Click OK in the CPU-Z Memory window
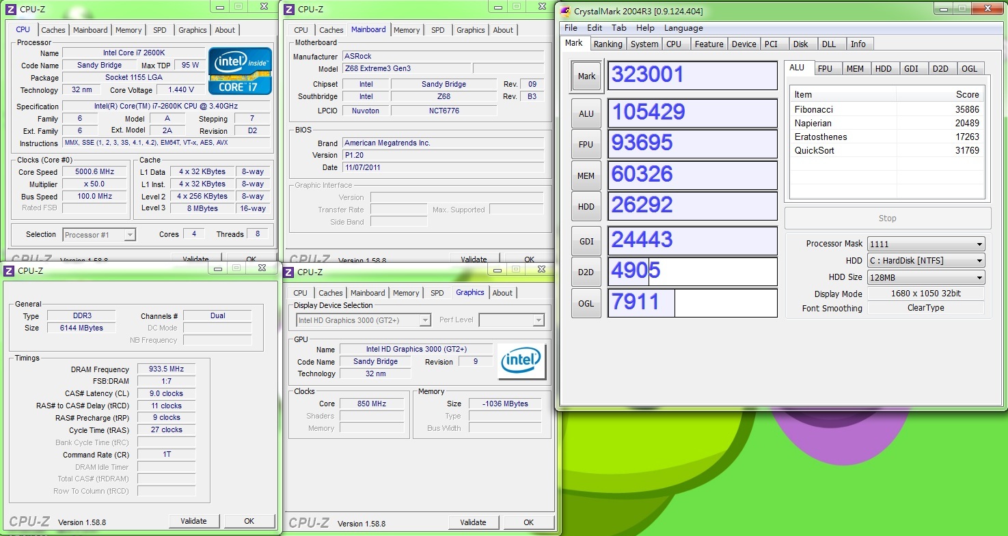Viewport: 1008px width, 536px height. tap(249, 521)
